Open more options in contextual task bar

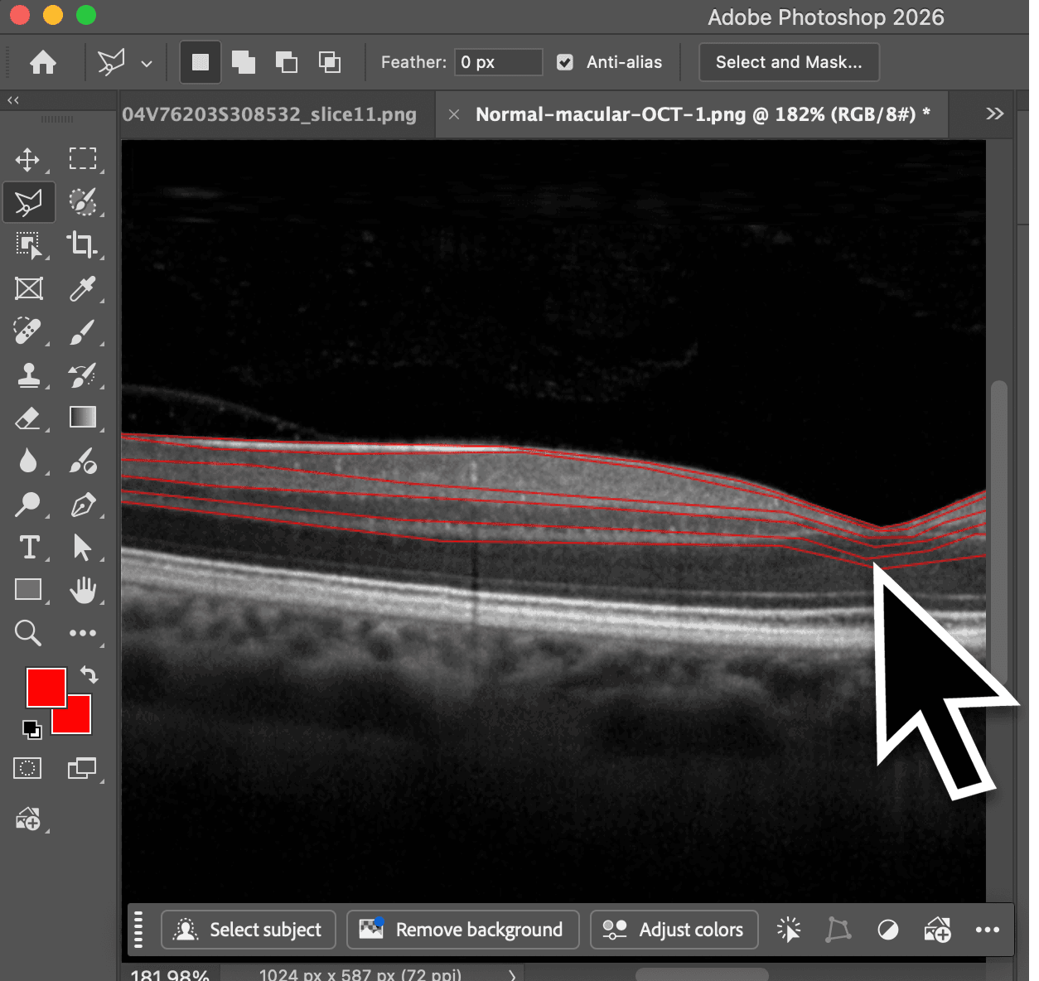(988, 930)
